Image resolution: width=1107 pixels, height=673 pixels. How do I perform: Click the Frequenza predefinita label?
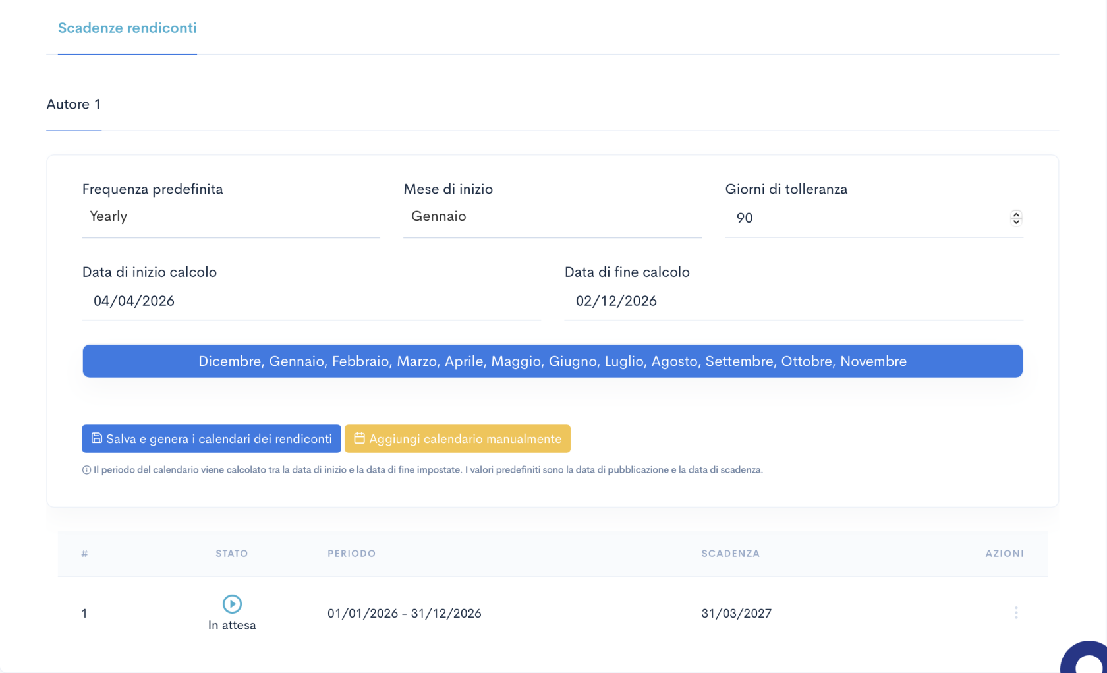tap(153, 189)
